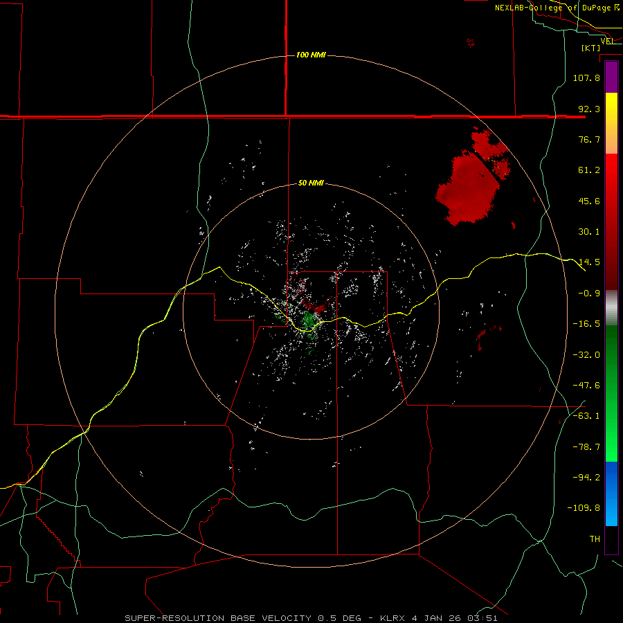Click the 92.3 scale value
Viewport: 623px width, 623px height.
pos(589,109)
